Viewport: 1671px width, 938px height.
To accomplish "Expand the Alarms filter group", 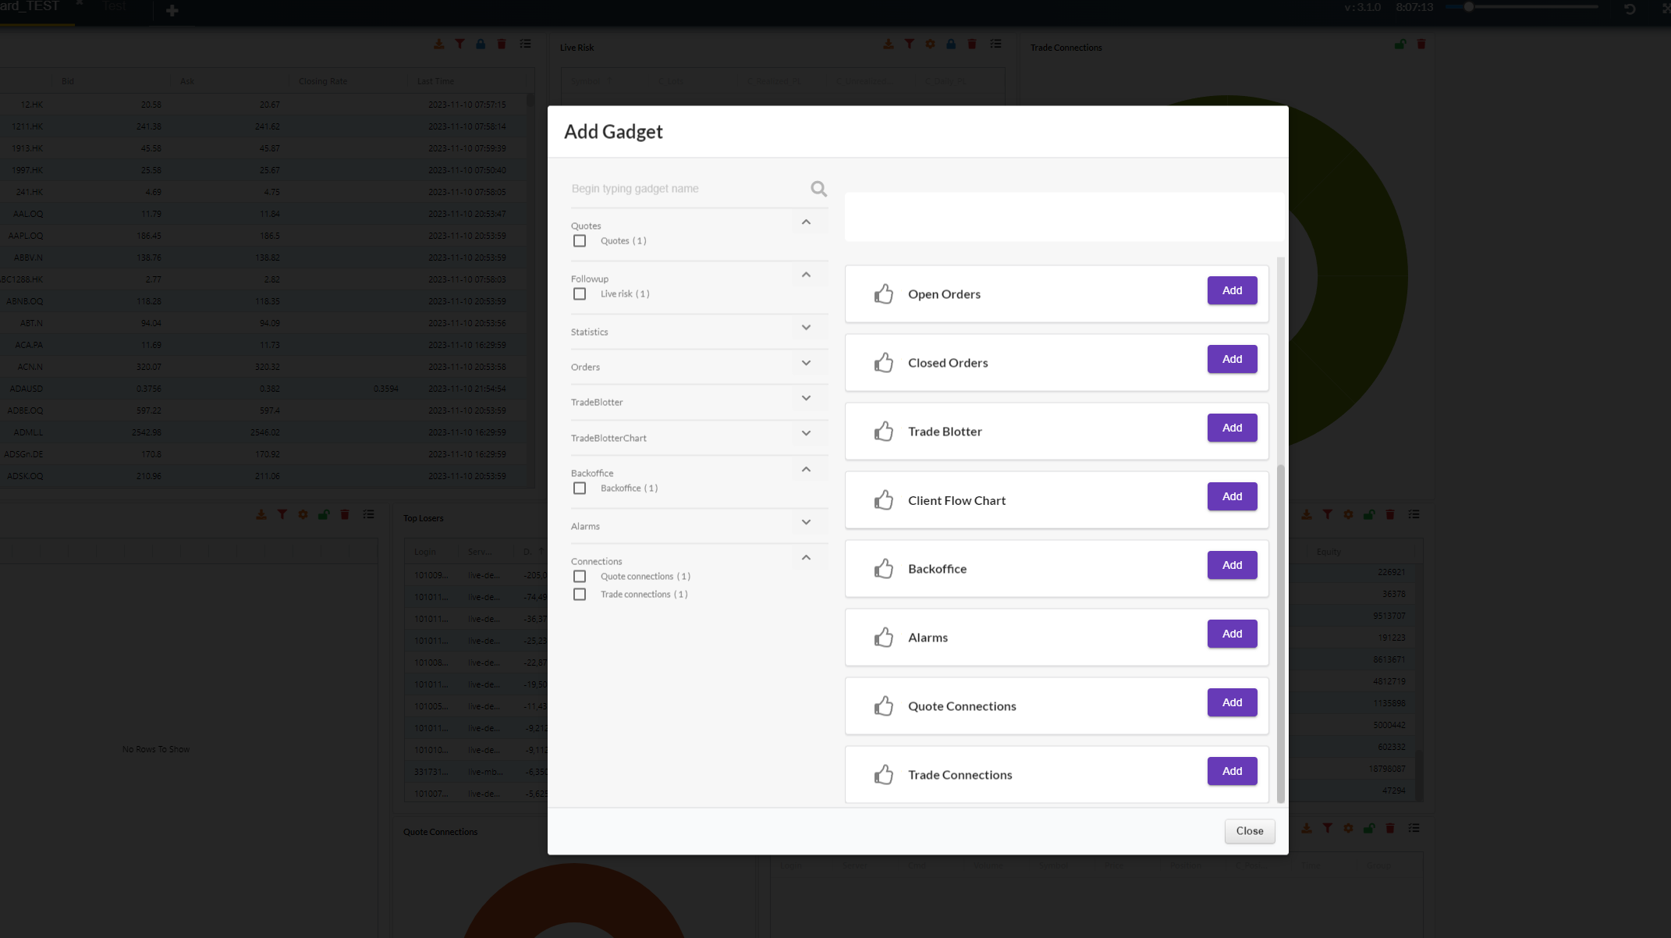I will pos(806,522).
